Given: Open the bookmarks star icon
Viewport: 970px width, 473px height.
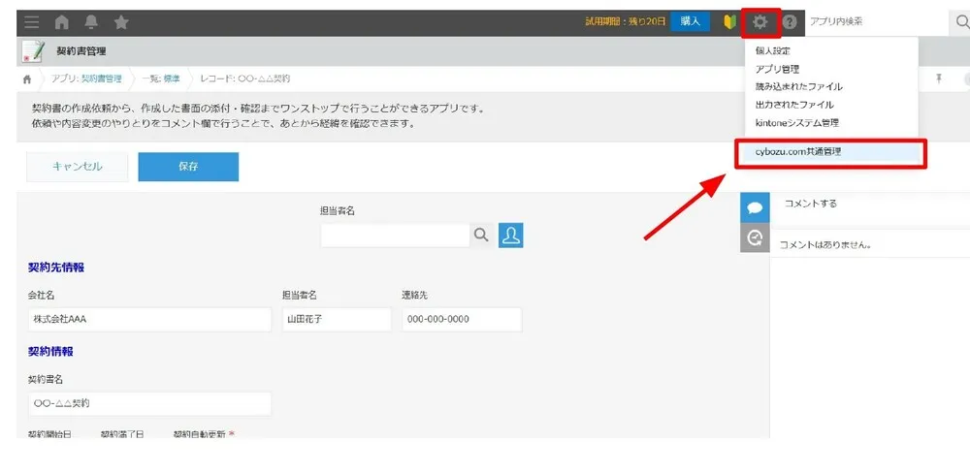Looking at the screenshot, I should [121, 22].
